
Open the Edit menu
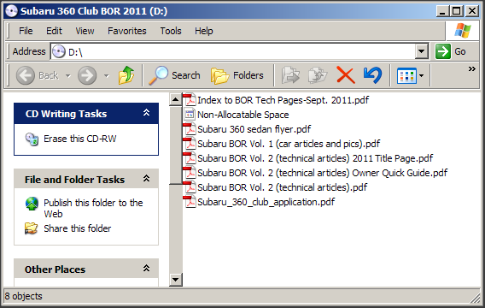tap(54, 31)
